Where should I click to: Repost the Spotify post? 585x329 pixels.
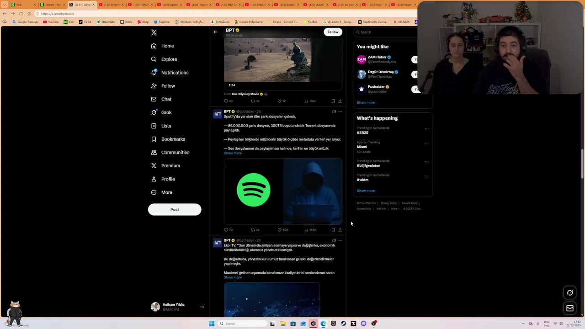(x=255, y=230)
